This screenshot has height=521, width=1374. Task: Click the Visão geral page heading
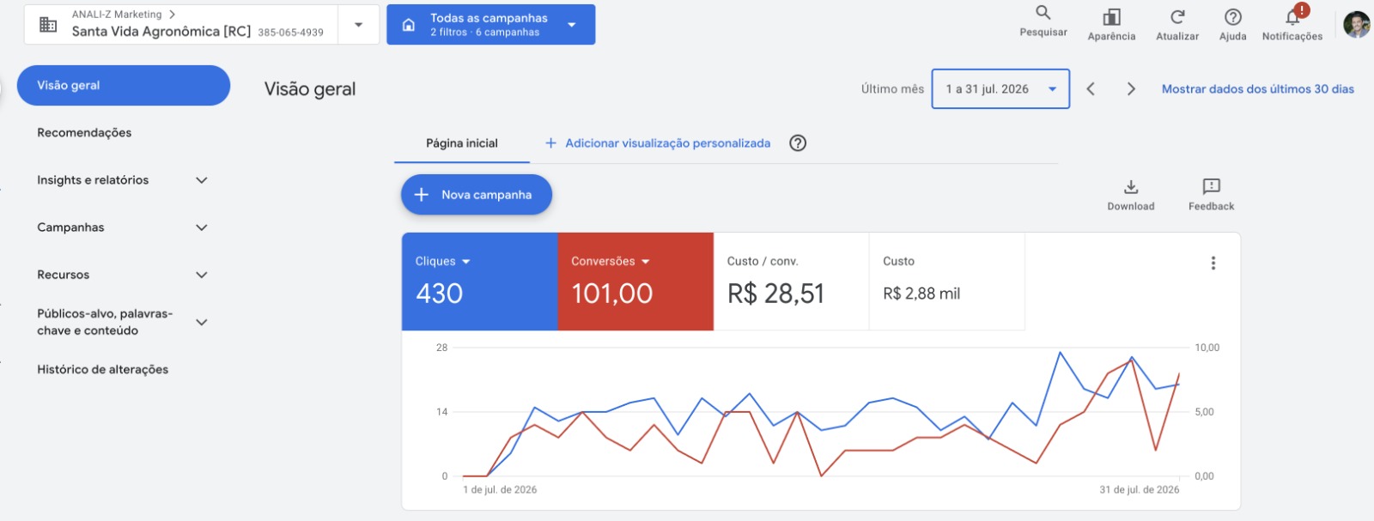(x=310, y=89)
